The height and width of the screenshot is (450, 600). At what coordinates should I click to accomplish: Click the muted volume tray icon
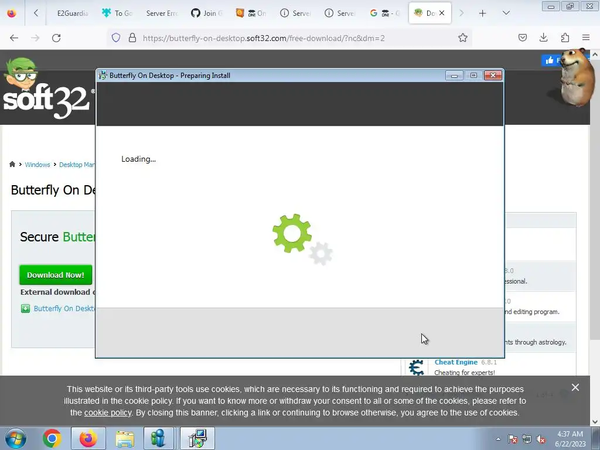[x=541, y=439]
